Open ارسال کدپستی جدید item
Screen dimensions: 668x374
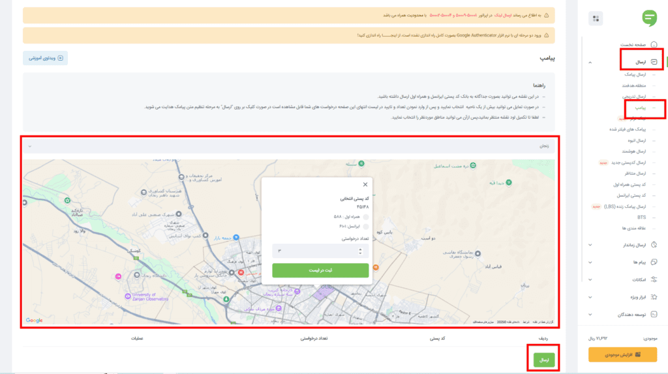coord(628,162)
